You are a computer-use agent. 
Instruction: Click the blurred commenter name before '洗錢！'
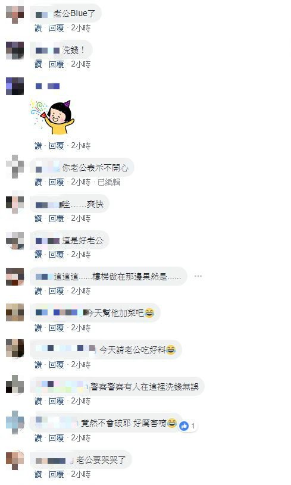(48, 50)
